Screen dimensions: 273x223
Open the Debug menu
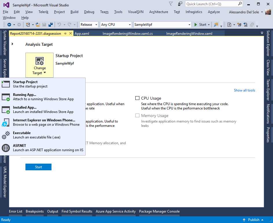click(89, 12)
